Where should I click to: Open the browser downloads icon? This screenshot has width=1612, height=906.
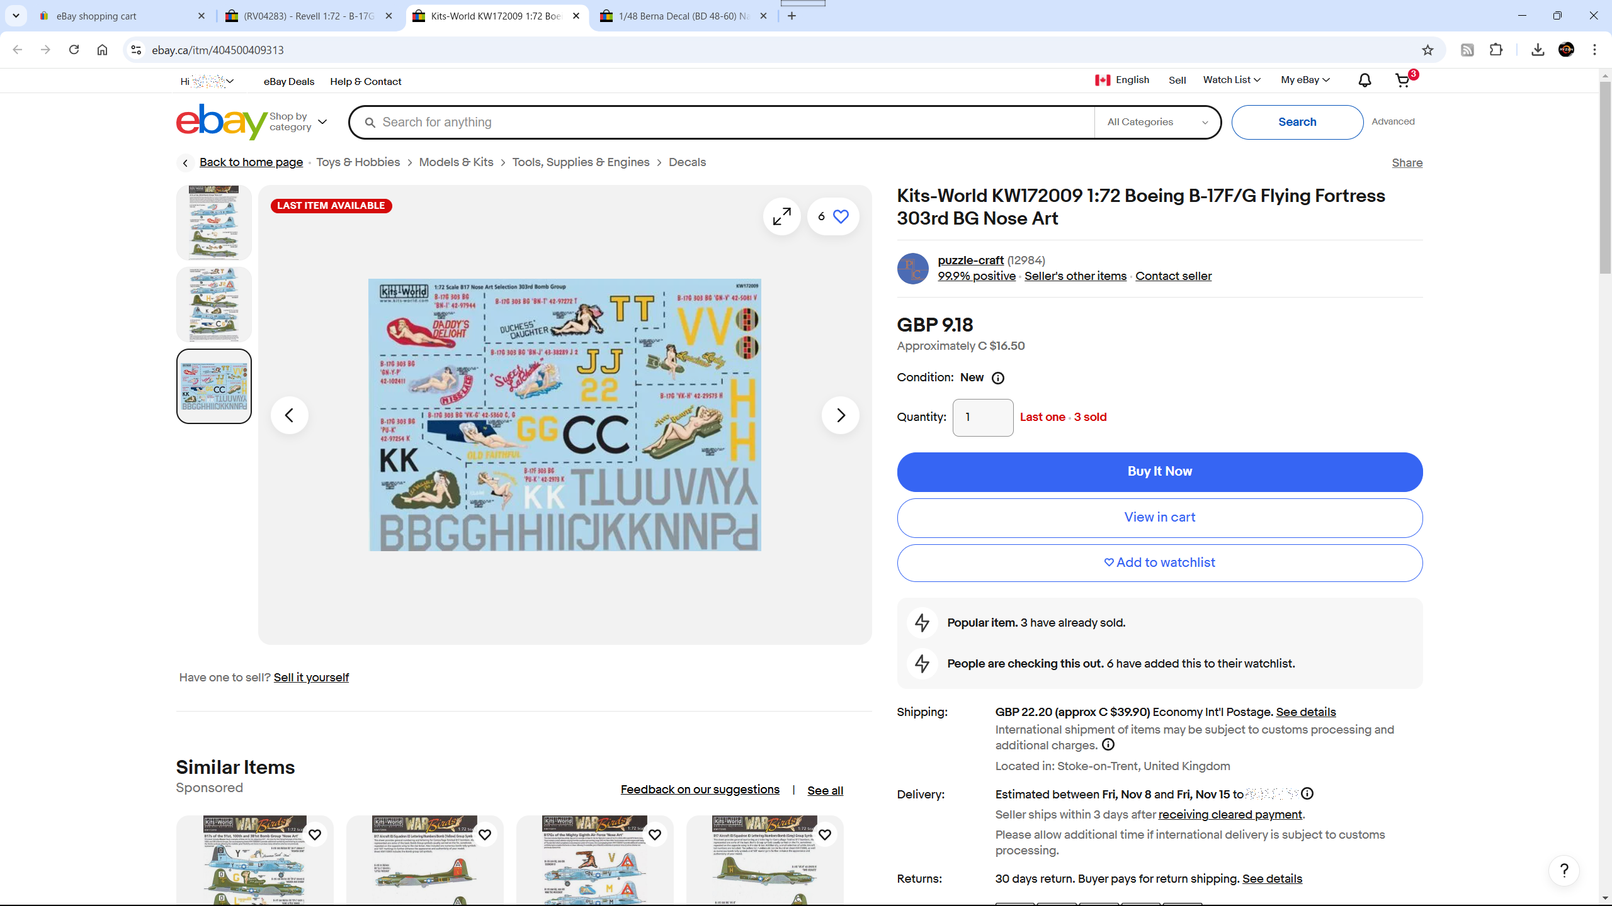pyautogui.click(x=1538, y=50)
